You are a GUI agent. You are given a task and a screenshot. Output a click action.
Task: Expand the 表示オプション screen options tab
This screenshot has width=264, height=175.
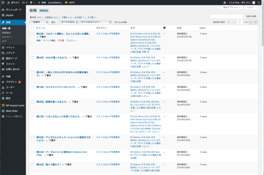232,8
